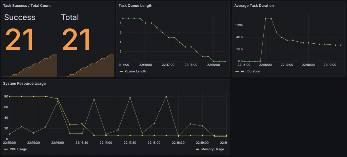Open the Task Queue Length panel title
The width and height of the screenshot is (347, 157).
pos(136,6)
